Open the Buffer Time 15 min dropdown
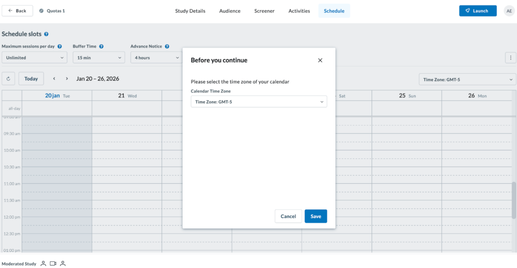Screen dimensions: 517x268 (x=98, y=58)
